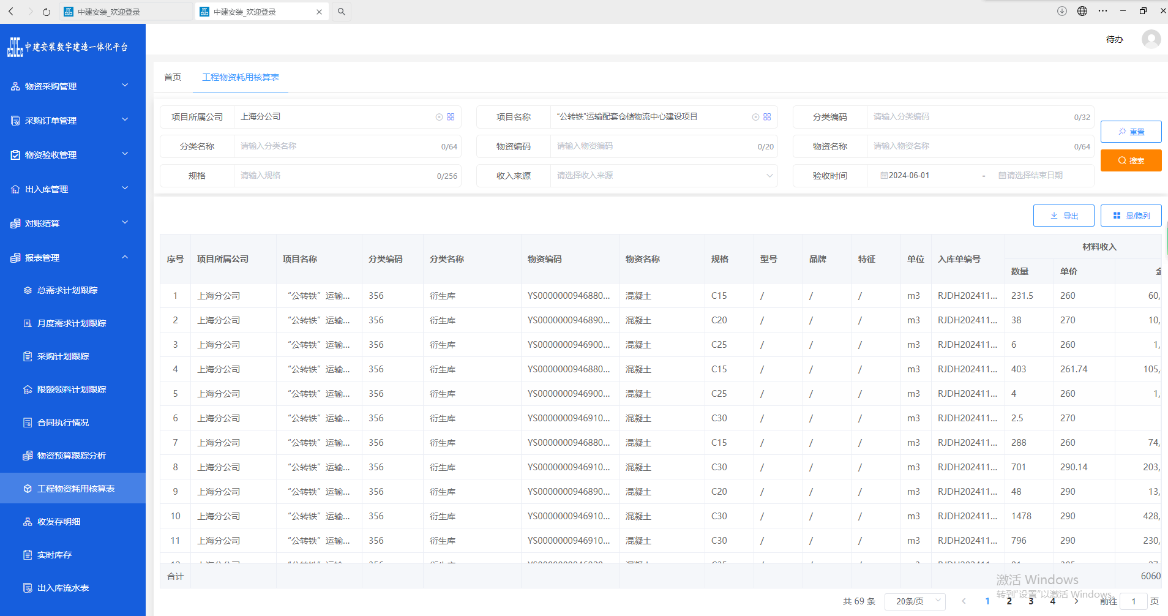Viewport: 1168px width, 616px height.
Task: Open 工程物资耗用核算表 in the sidebar
Action: pos(73,489)
